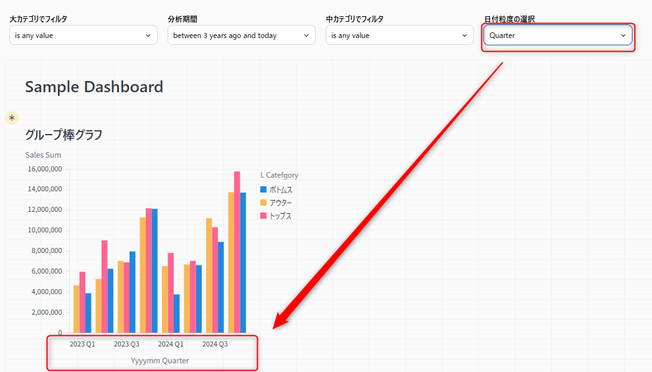
Task: Click the 2,000,000 y-axis value
Action: click(47, 312)
